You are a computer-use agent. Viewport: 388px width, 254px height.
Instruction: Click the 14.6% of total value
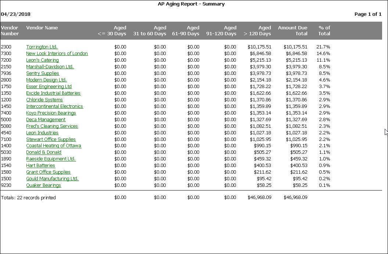tap(323, 53)
